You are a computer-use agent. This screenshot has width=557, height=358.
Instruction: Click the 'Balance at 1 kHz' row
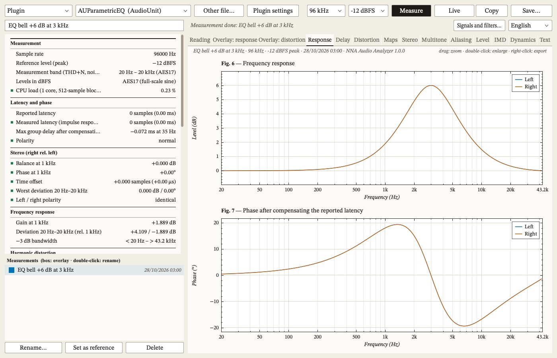click(x=93, y=163)
